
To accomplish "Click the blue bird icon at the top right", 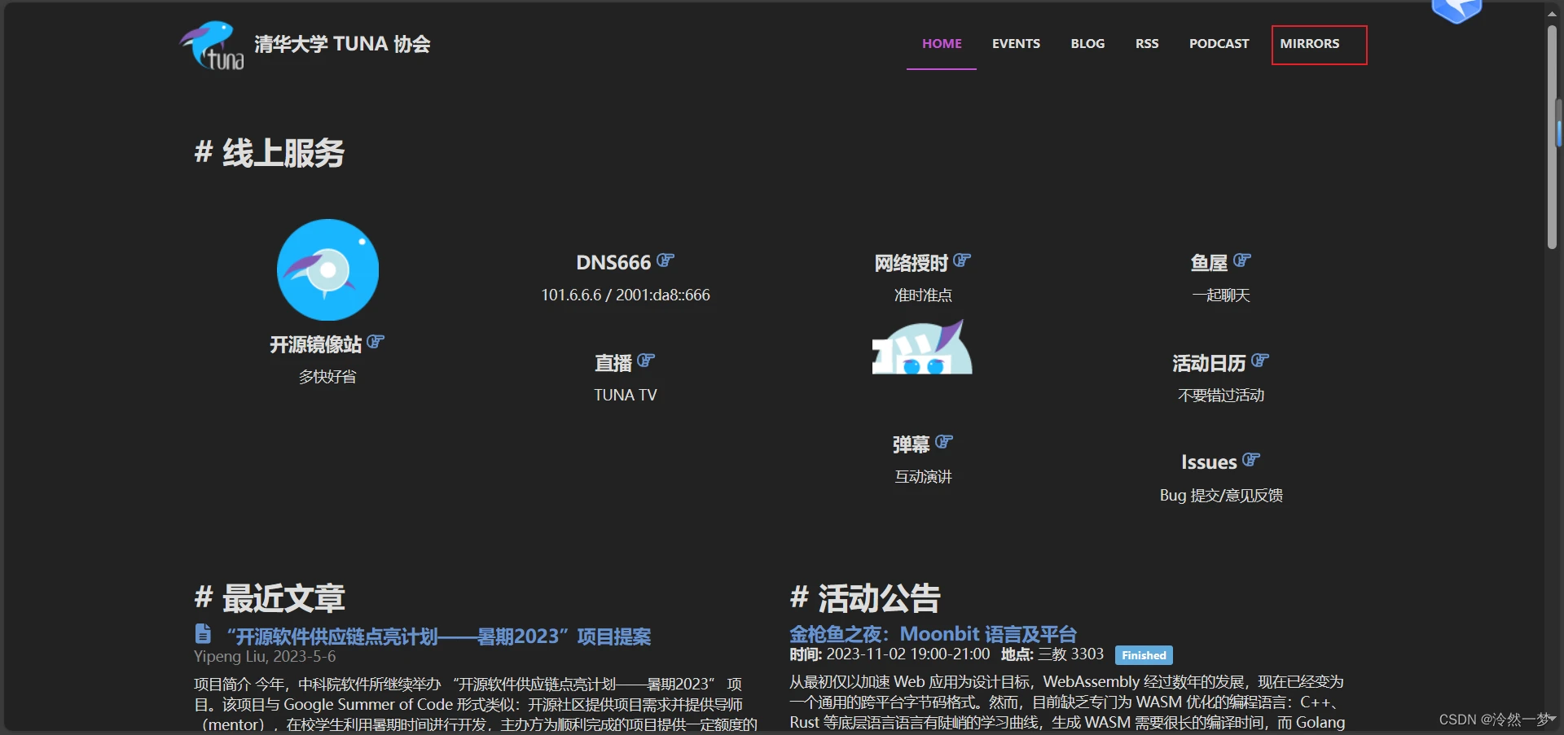I will tap(1456, 11).
